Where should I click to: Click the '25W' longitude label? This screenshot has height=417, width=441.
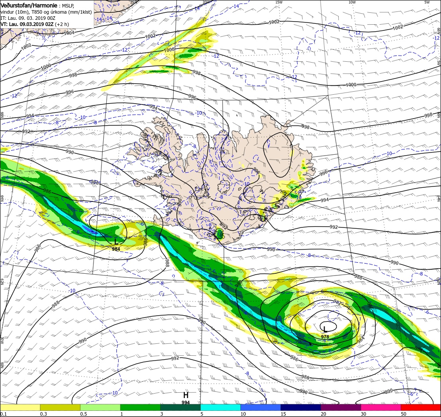point(134,2)
